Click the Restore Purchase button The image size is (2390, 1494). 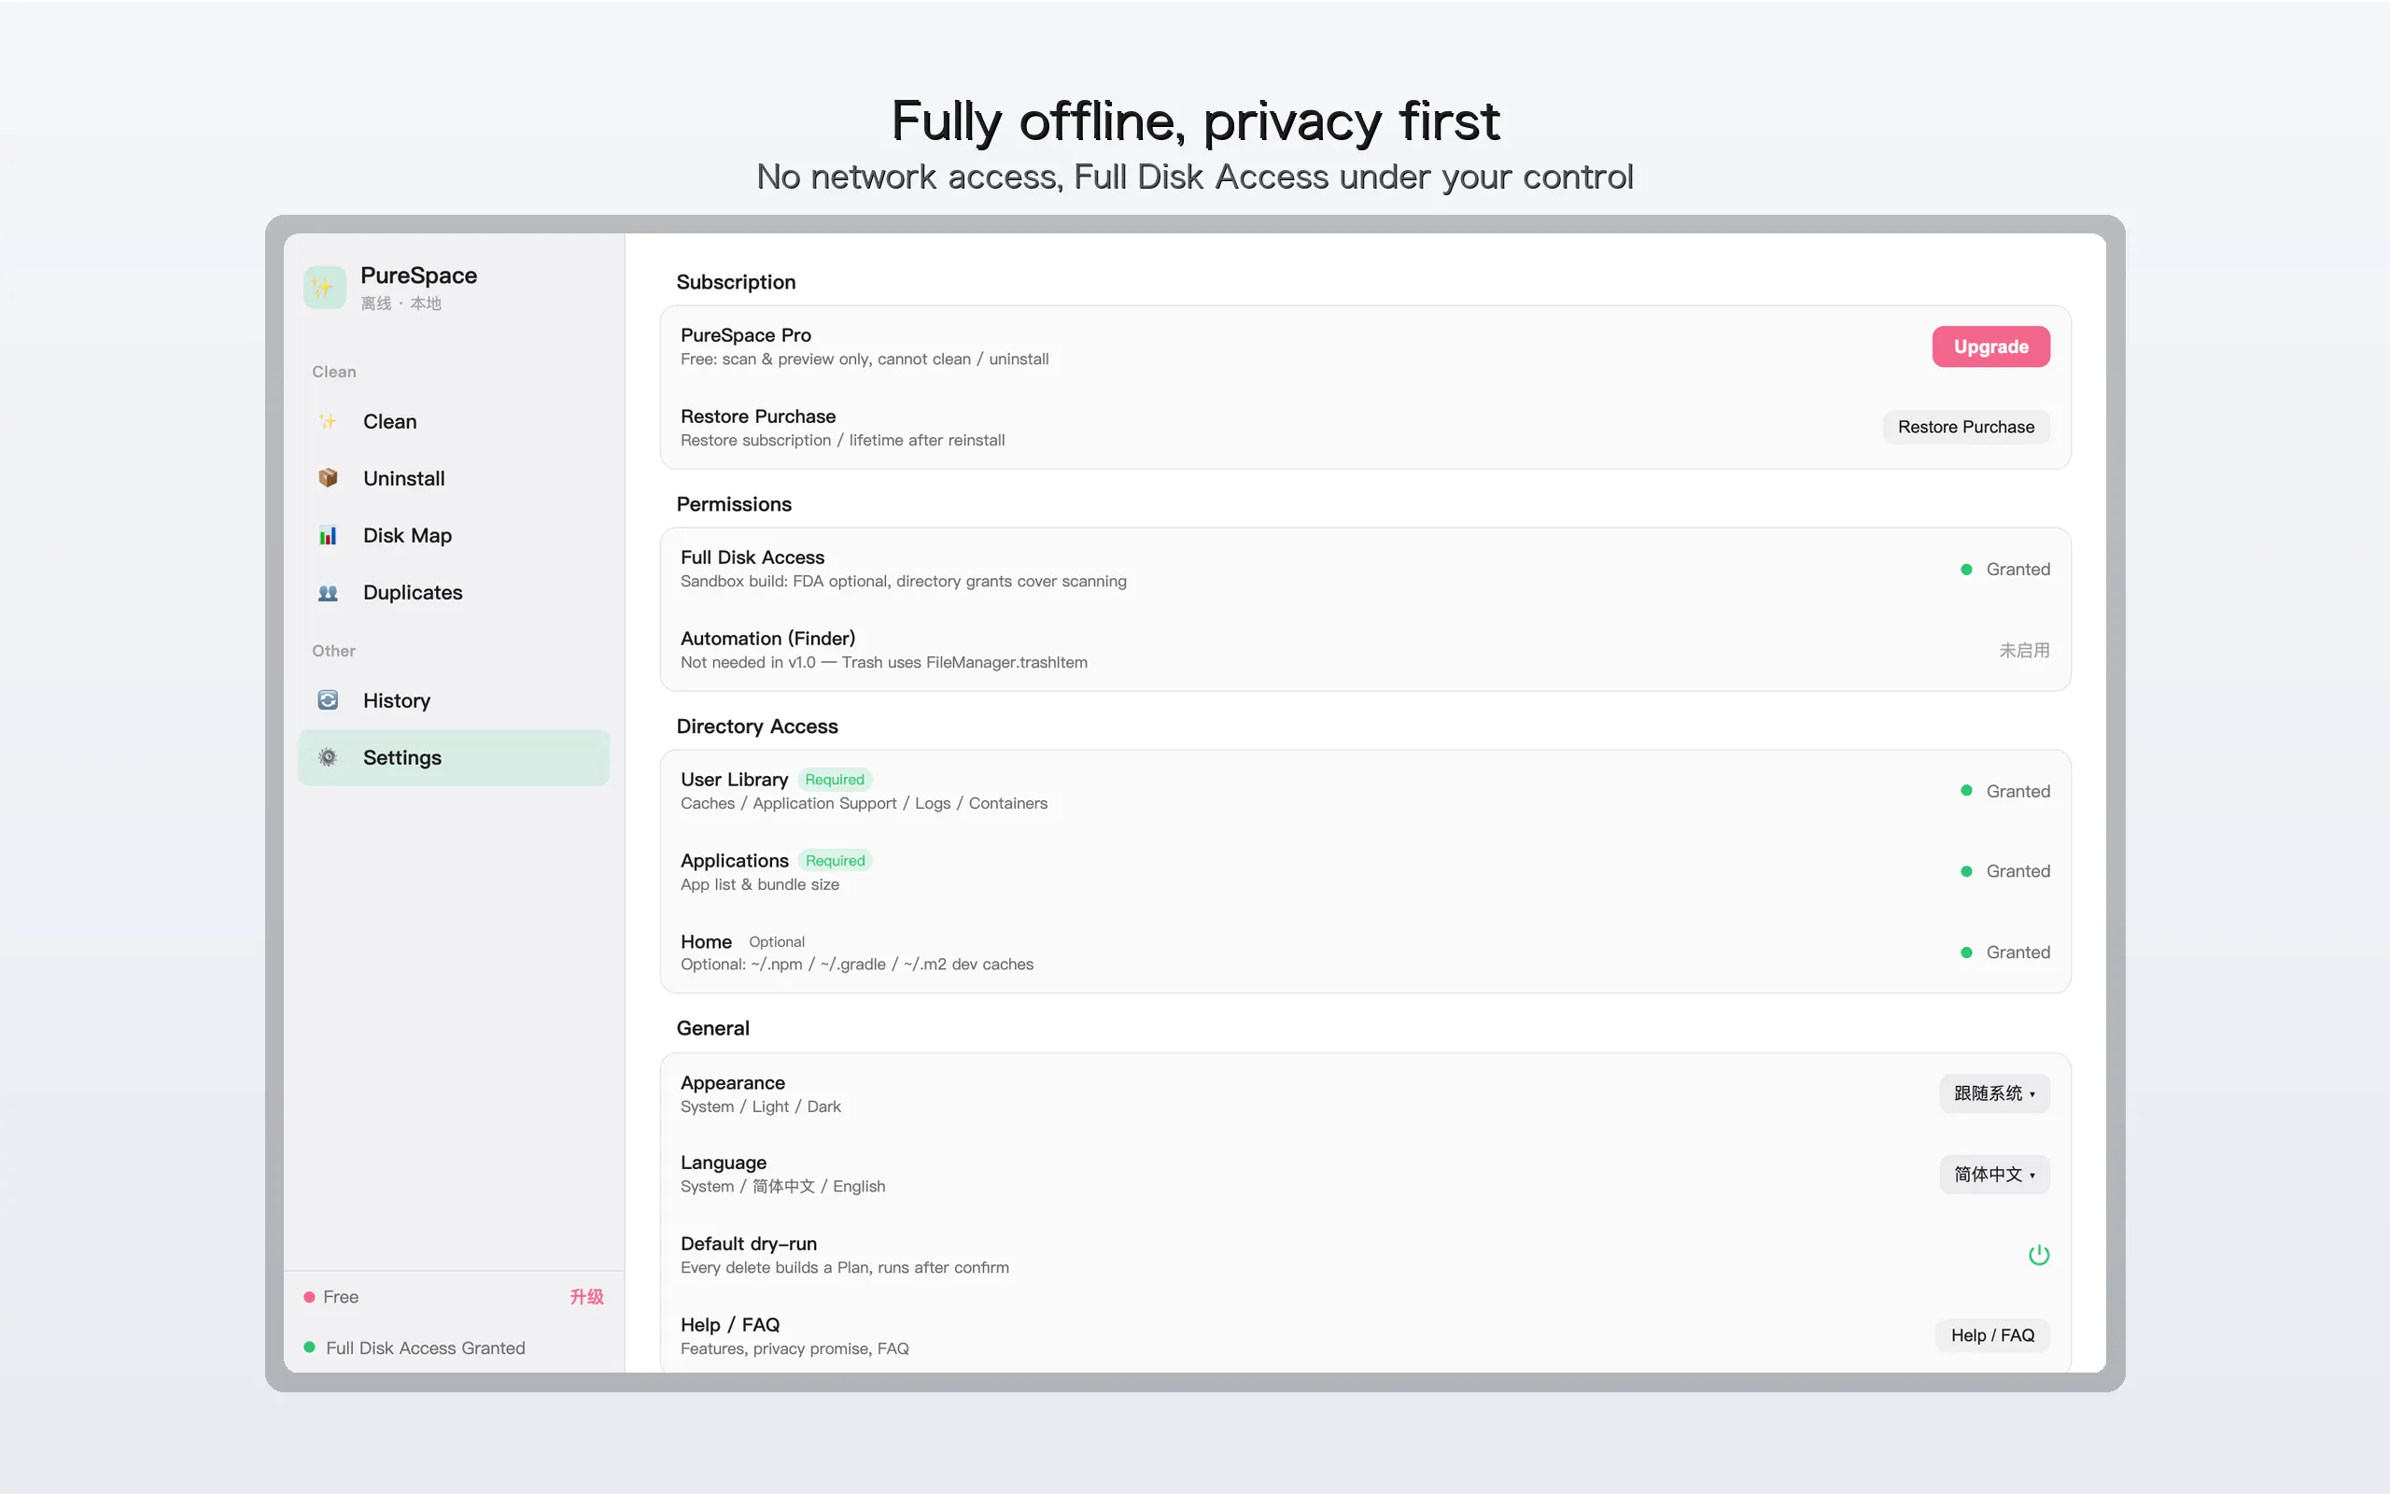click(1965, 427)
